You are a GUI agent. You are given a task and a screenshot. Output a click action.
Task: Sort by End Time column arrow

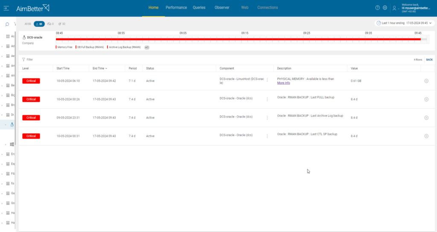tap(106, 69)
